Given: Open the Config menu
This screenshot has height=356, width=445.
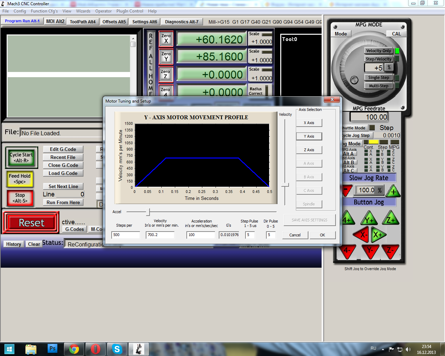Looking at the screenshot, I should coord(20,11).
